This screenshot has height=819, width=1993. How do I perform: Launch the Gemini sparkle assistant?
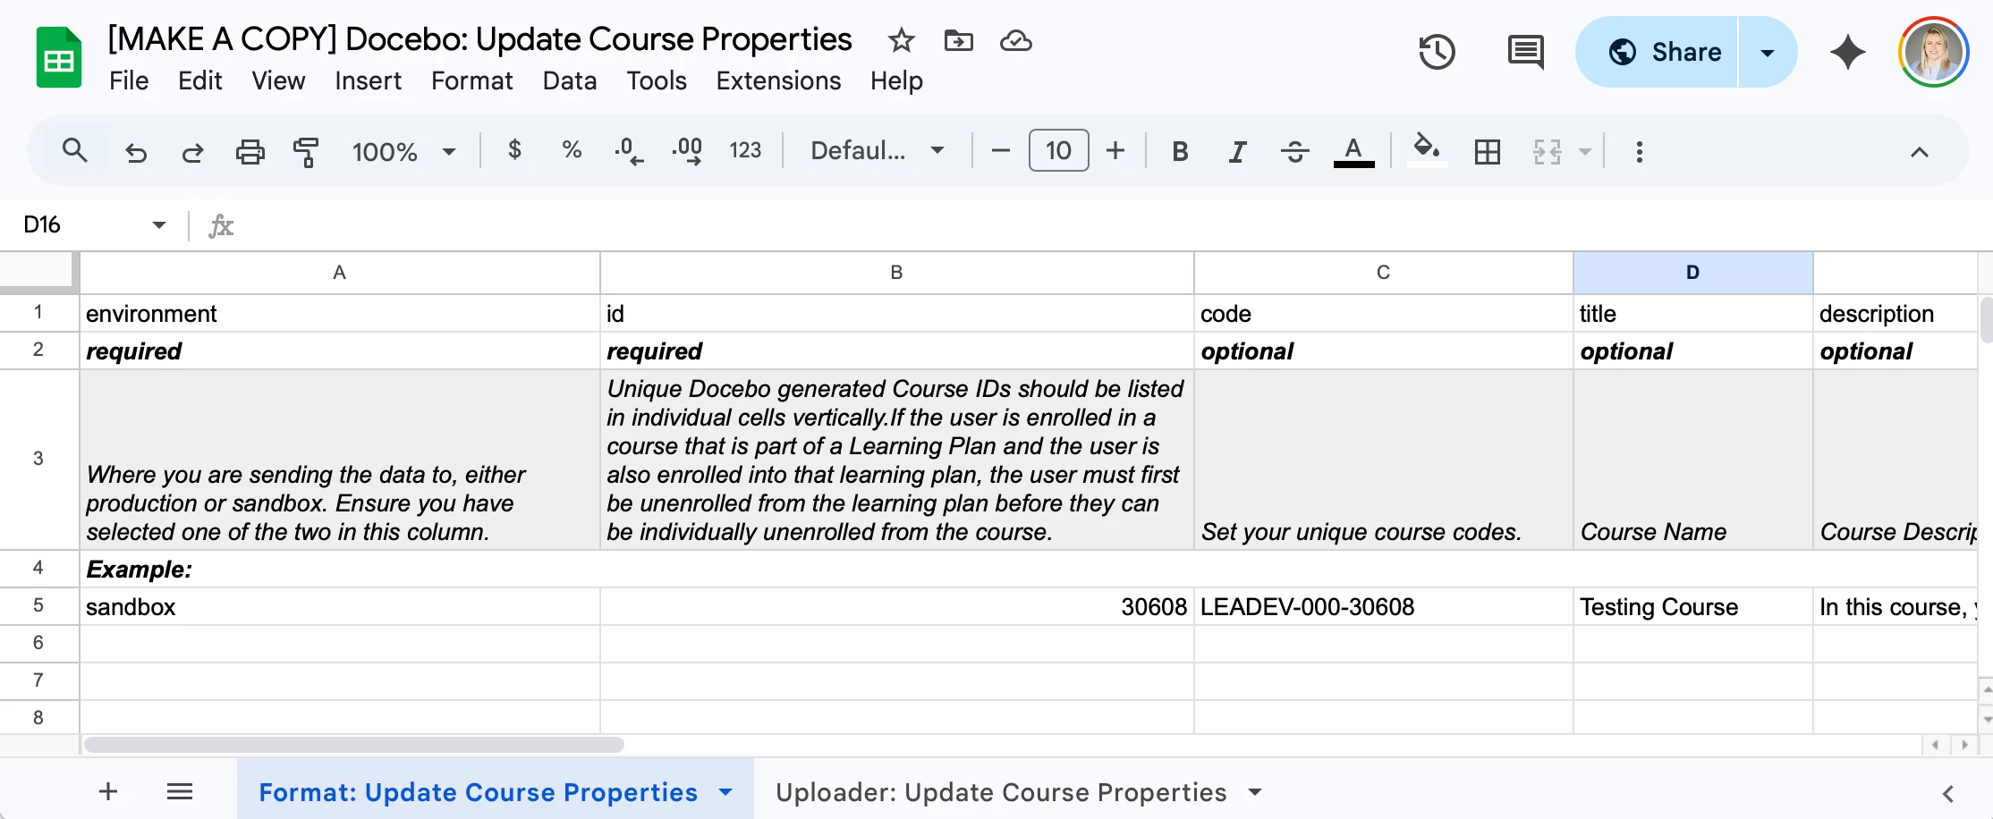[x=1847, y=52]
